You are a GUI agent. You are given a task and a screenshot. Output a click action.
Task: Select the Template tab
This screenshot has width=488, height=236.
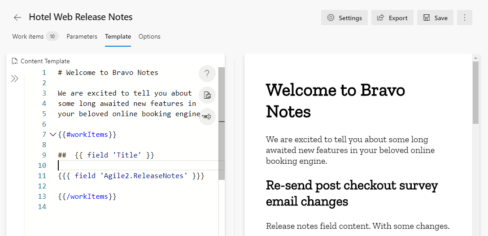coord(118,36)
